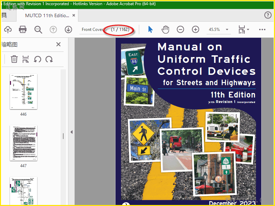Open the Help question mark
This screenshot has height=206, width=275.
point(268,15)
